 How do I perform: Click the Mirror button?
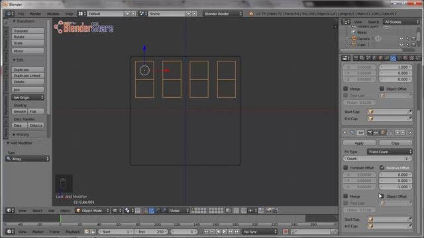[x=28, y=51]
